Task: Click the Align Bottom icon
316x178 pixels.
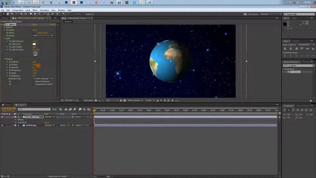Action: tap(313, 48)
